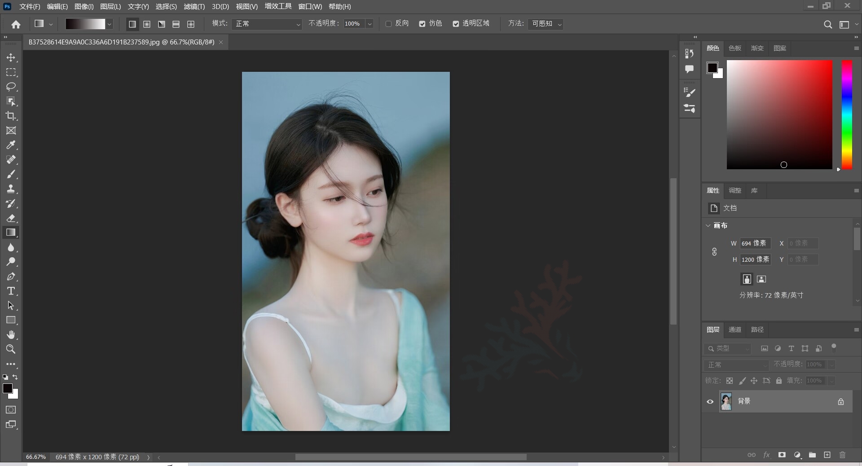
Task: Open the 不透明度 opacity dropdown arrow
Action: point(369,24)
